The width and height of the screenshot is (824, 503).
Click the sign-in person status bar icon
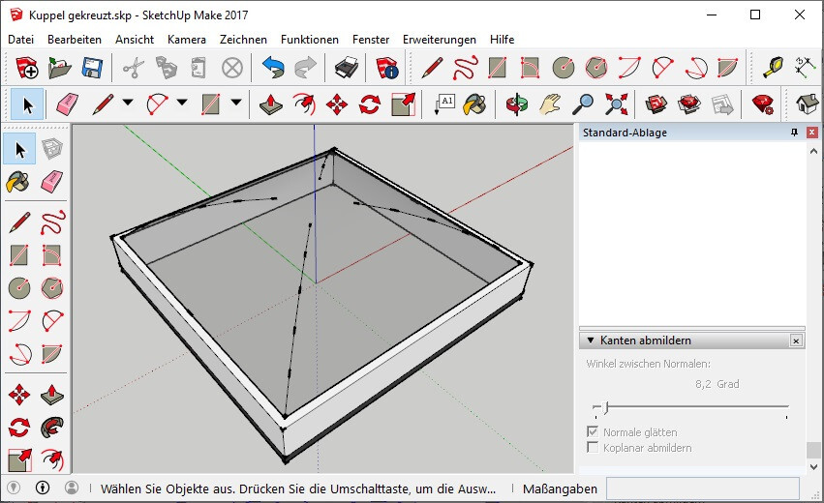(72, 488)
